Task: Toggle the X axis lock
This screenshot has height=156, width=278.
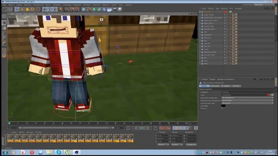Action: (x=44, y=9)
